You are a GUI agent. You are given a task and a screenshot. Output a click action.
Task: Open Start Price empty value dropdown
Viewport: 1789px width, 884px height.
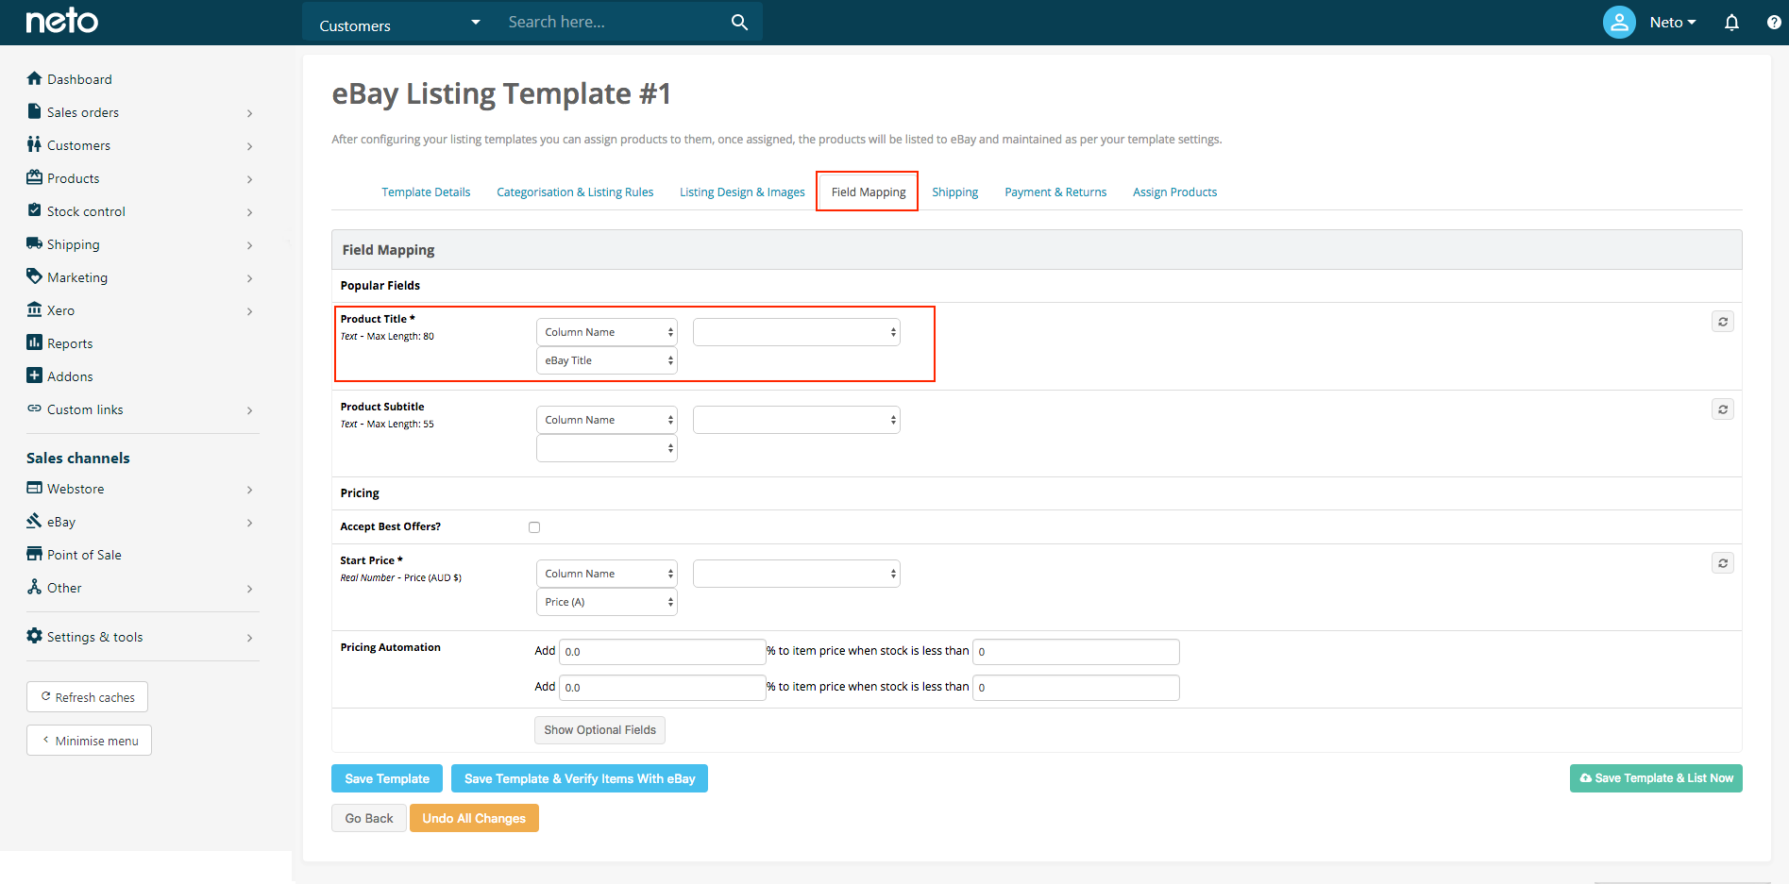tap(797, 574)
